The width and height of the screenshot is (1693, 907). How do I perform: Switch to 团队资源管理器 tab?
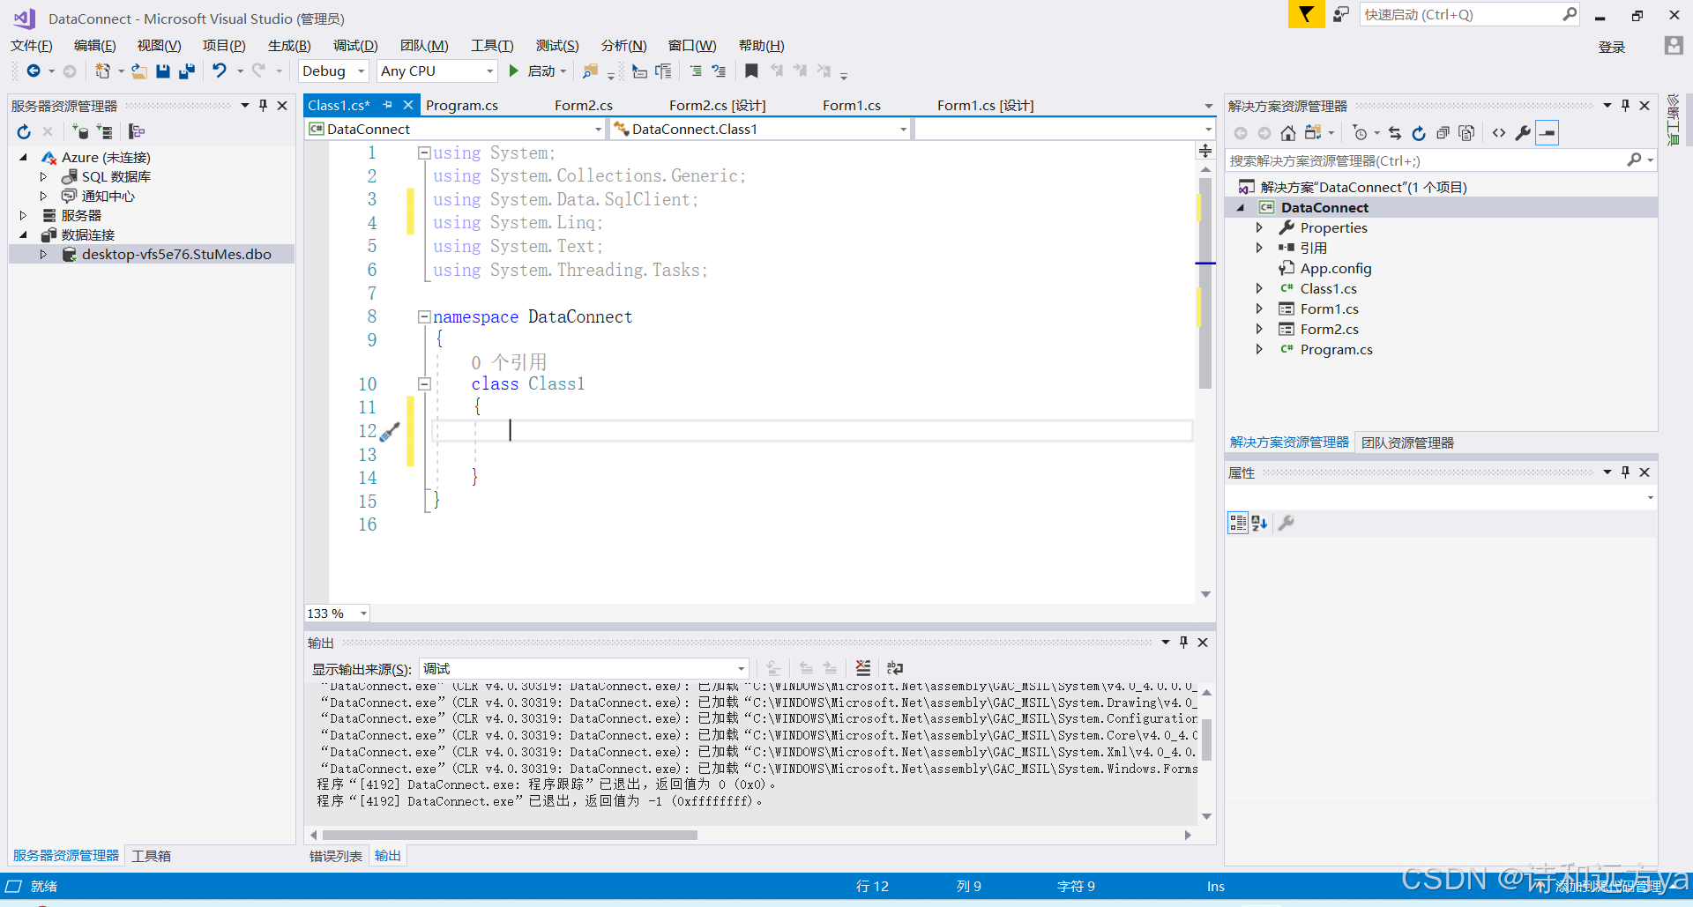[1407, 442]
